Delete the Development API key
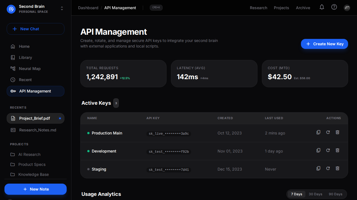 tap(337, 150)
